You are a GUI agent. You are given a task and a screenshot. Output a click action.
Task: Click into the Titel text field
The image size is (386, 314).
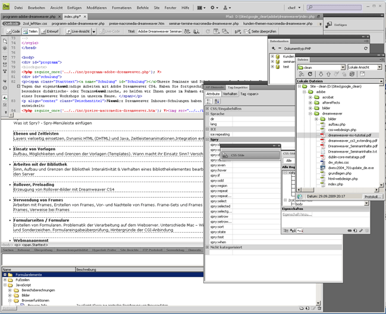(x=159, y=31)
